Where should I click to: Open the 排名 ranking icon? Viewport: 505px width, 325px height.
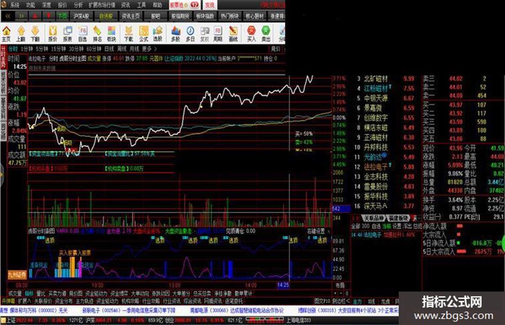[x=97, y=34]
